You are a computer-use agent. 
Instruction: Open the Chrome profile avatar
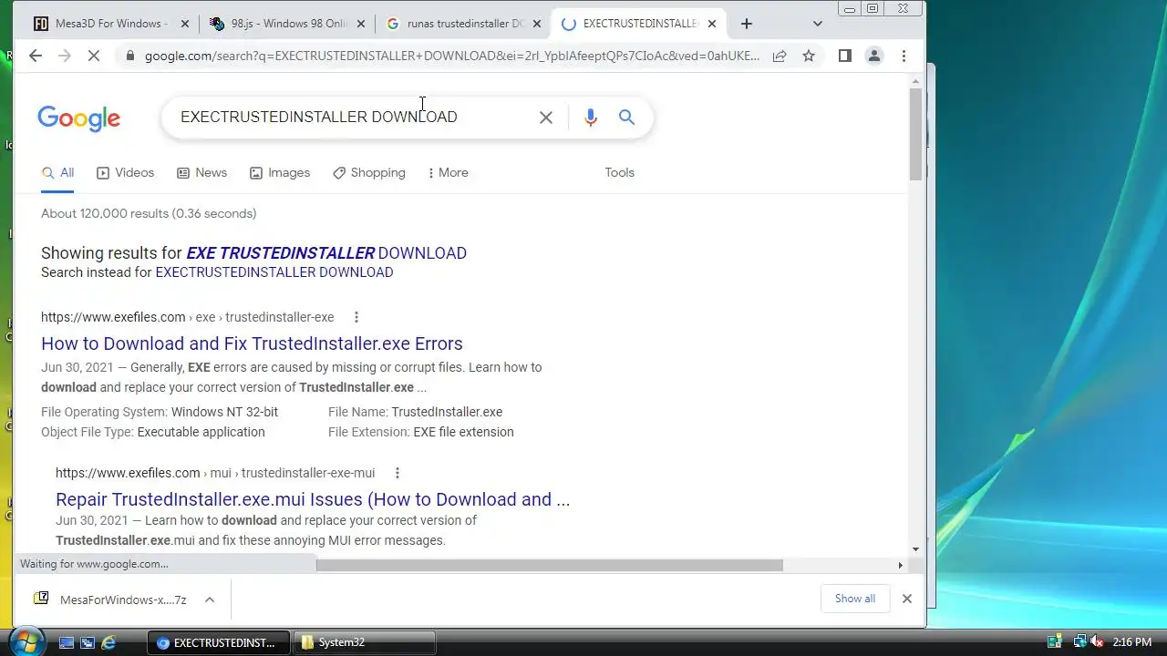[x=873, y=56]
